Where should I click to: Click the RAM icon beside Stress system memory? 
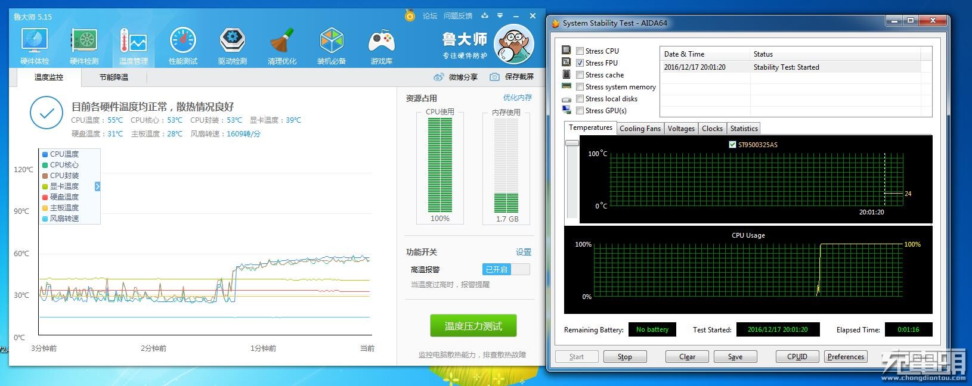pos(567,86)
